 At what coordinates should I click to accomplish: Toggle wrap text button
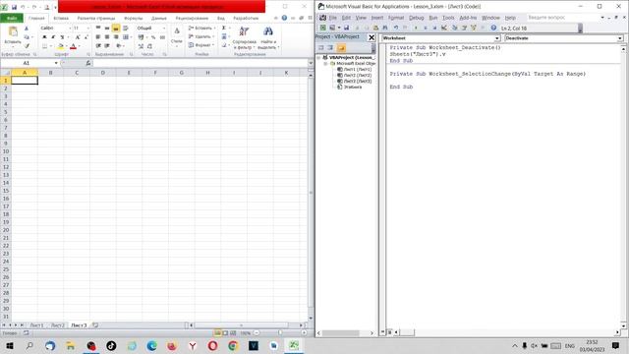pos(126,29)
